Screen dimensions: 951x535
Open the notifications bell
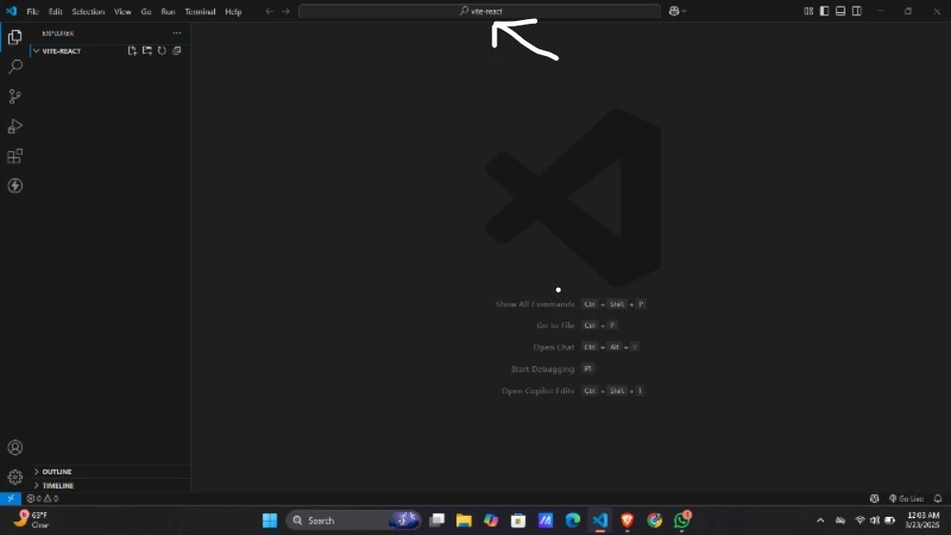coord(938,499)
